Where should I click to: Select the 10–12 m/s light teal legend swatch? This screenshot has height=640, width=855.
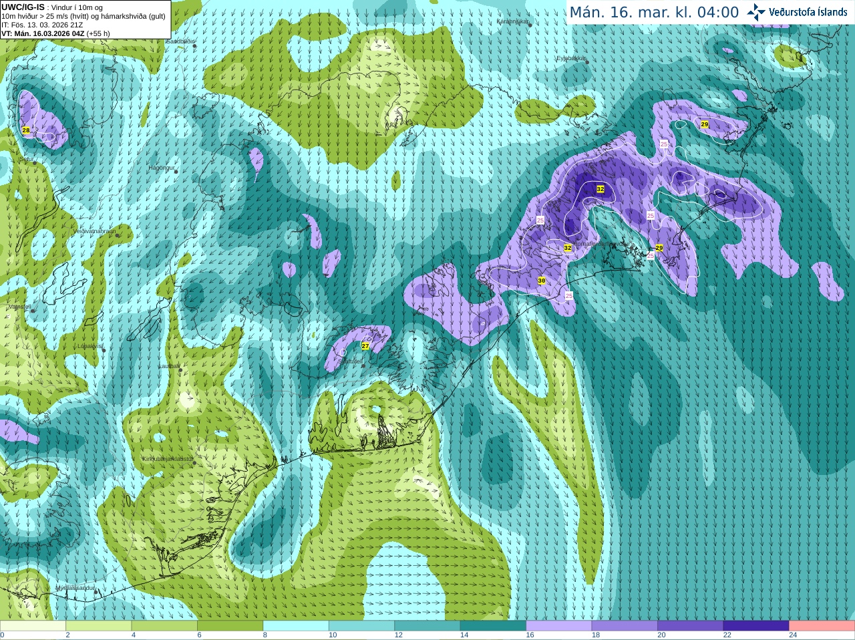pos(362,626)
